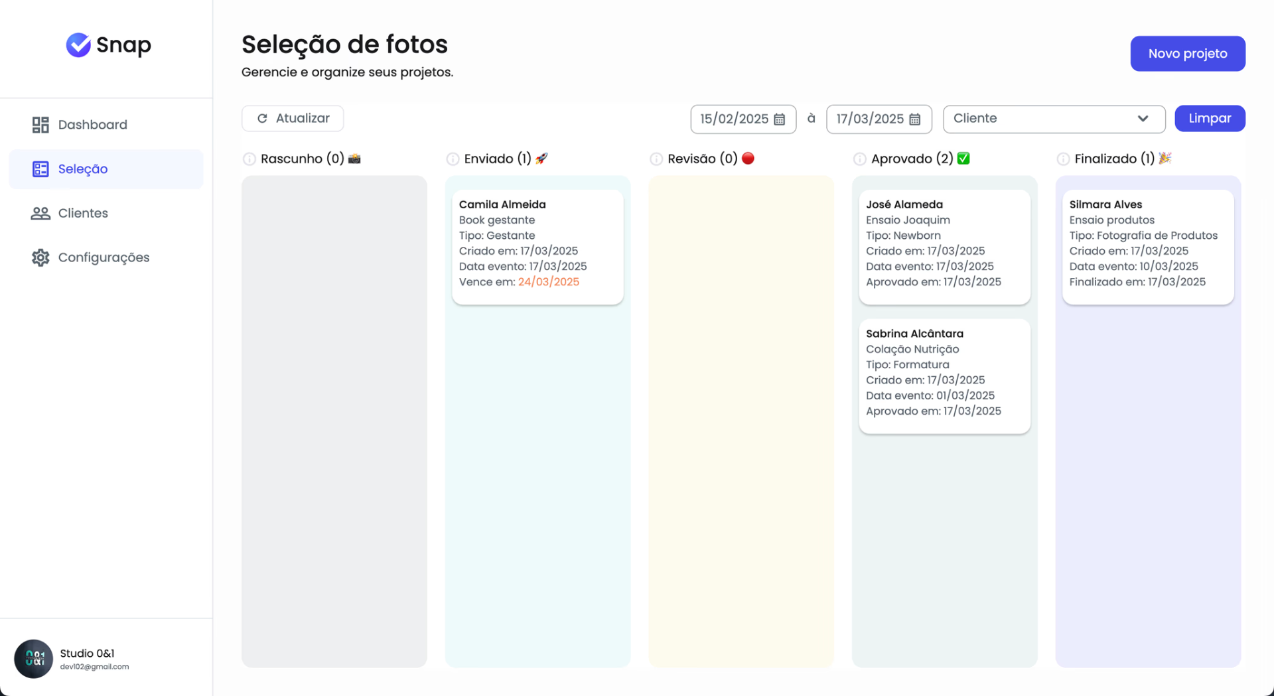Viewport: 1274px width, 696px height.
Task: Click the info icon beside Enviado
Action: tap(453, 159)
